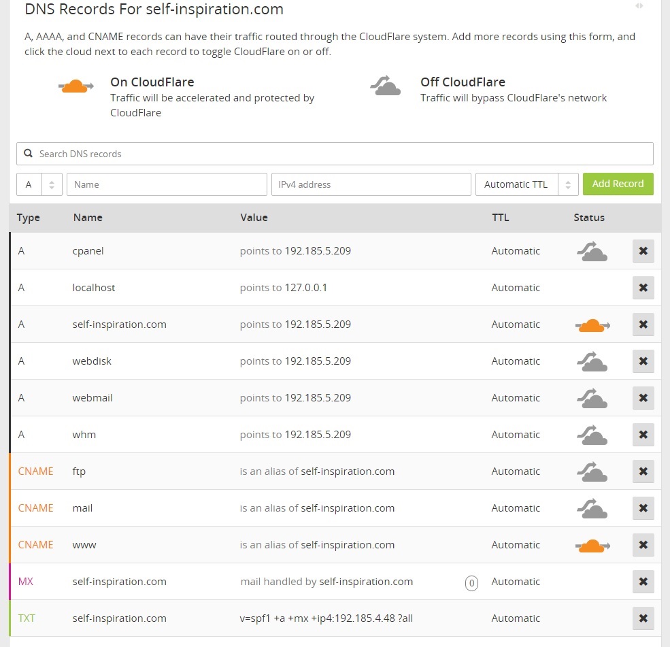Viewport: 670px width, 647px height.
Task: Toggle CloudFlare cloud for webmail record
Action: click(592, 398)
